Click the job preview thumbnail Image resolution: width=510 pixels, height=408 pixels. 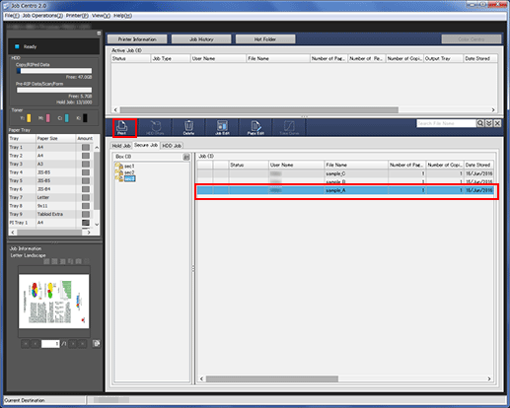tap(54, 302)
